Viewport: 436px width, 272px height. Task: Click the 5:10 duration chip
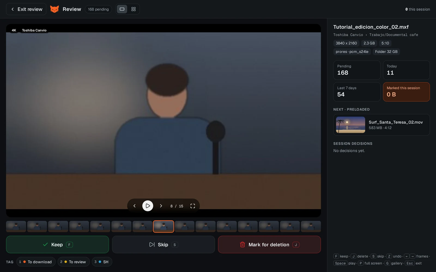(x=385, y=43)
